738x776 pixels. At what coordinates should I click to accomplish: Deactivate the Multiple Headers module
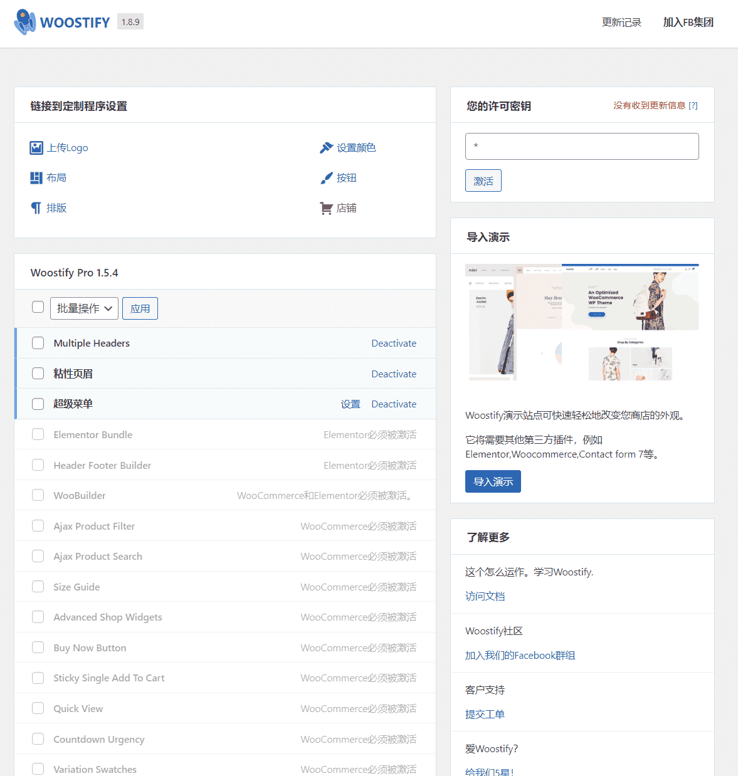(394, 343)
